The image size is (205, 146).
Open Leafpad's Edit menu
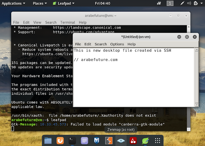pos(88,44)
